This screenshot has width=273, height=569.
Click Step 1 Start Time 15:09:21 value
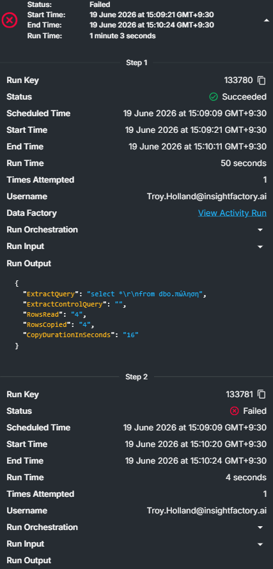pyautogui.click(x=196, y=130)
